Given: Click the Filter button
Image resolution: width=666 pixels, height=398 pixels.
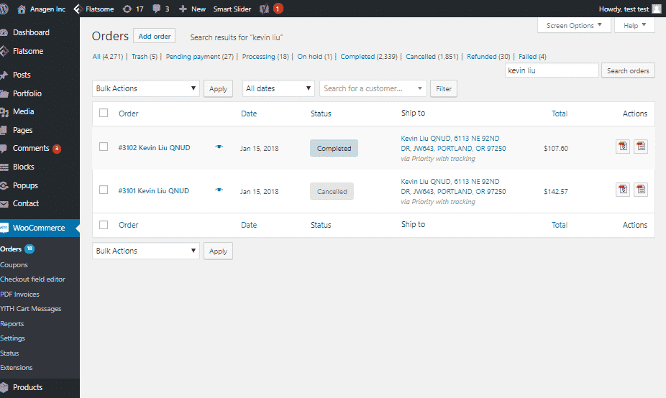Looking at the screenshot, I should click(444, 88).
